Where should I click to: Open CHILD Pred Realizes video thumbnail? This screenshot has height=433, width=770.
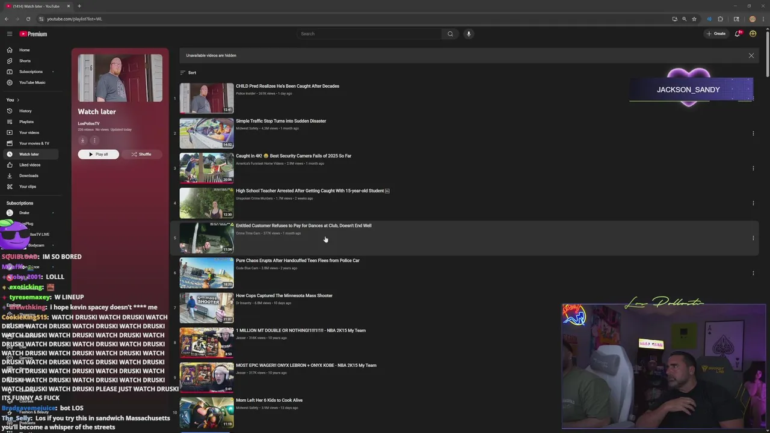pyautogui.click(x=206, y=98)
